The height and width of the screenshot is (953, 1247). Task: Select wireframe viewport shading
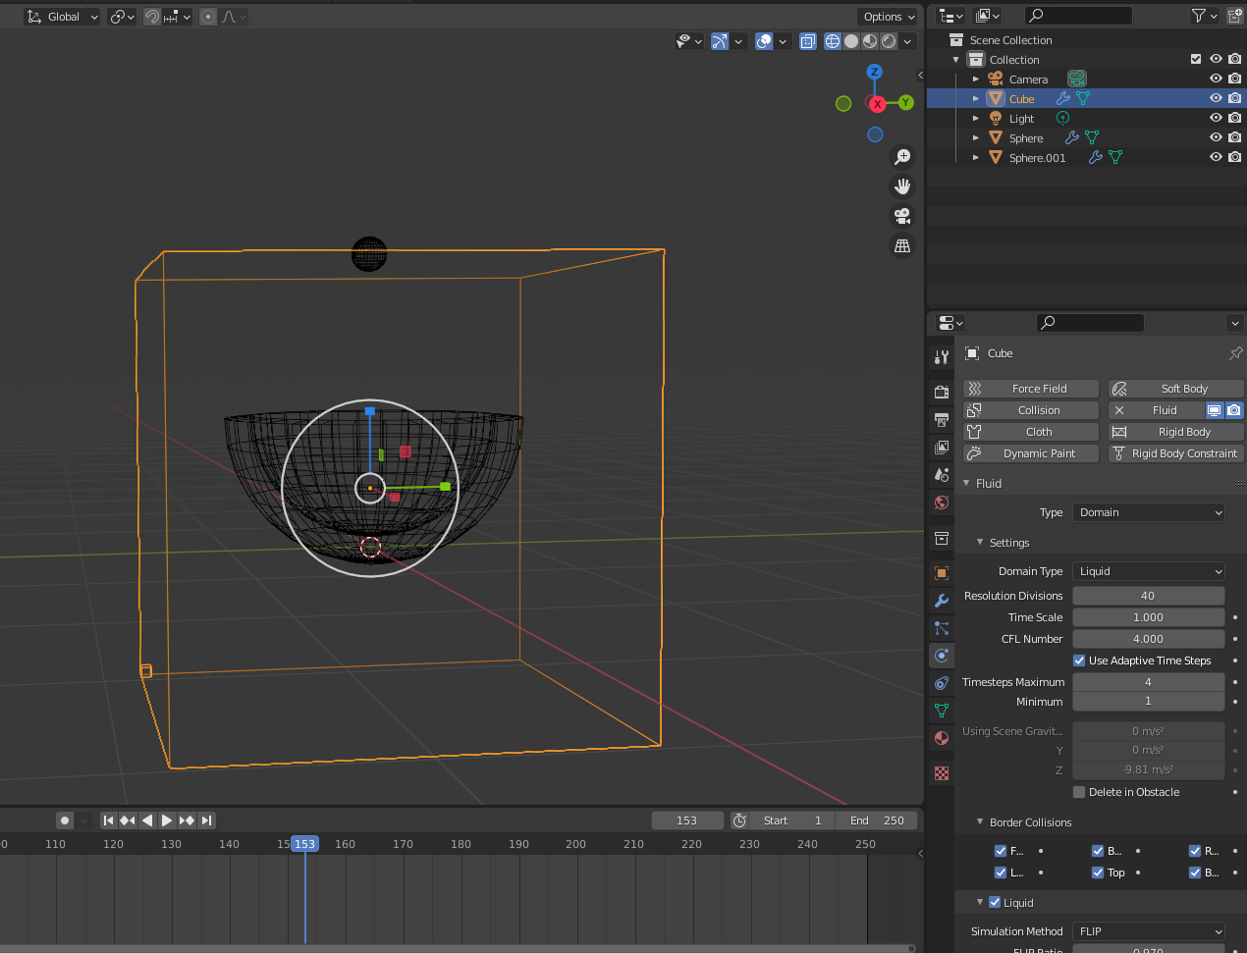coord(833,41)
